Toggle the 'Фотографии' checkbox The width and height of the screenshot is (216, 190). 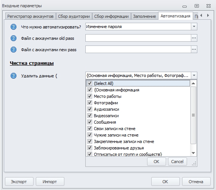pos(90,102)
